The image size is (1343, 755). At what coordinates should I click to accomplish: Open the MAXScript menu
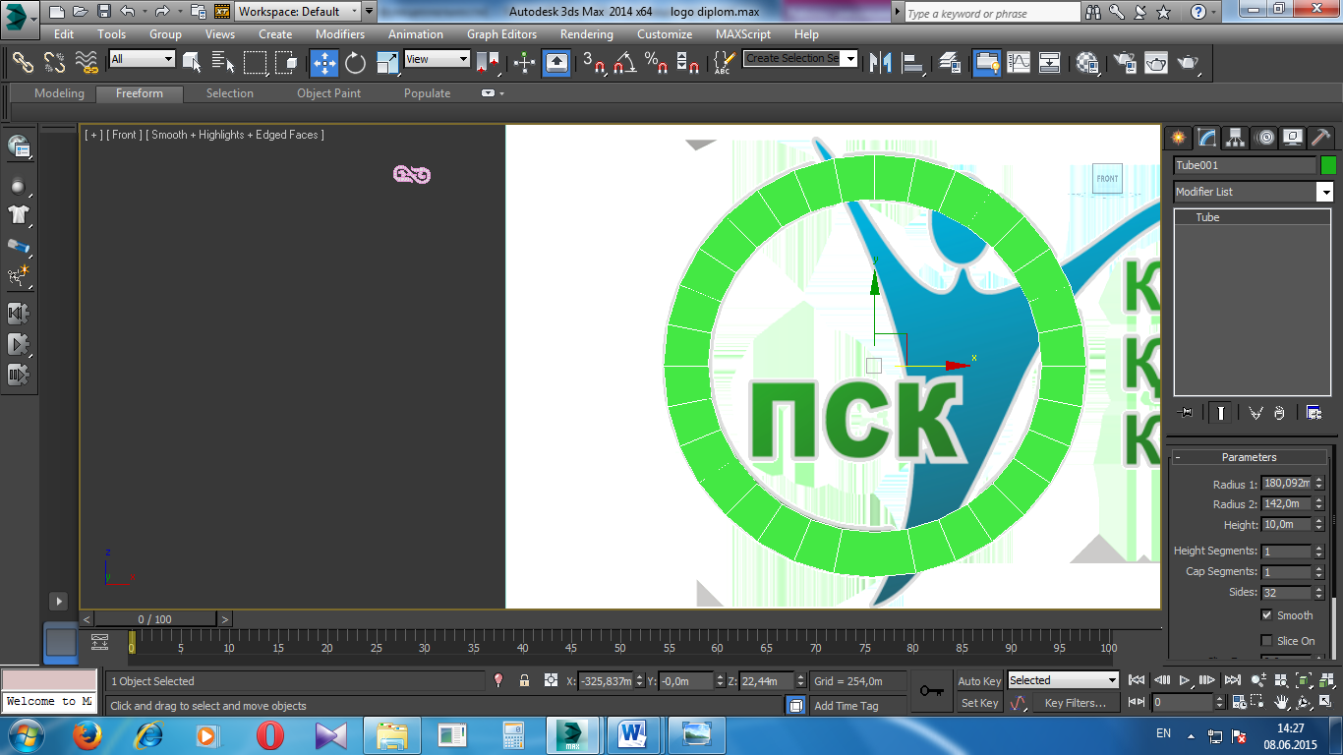click(742, 33)
